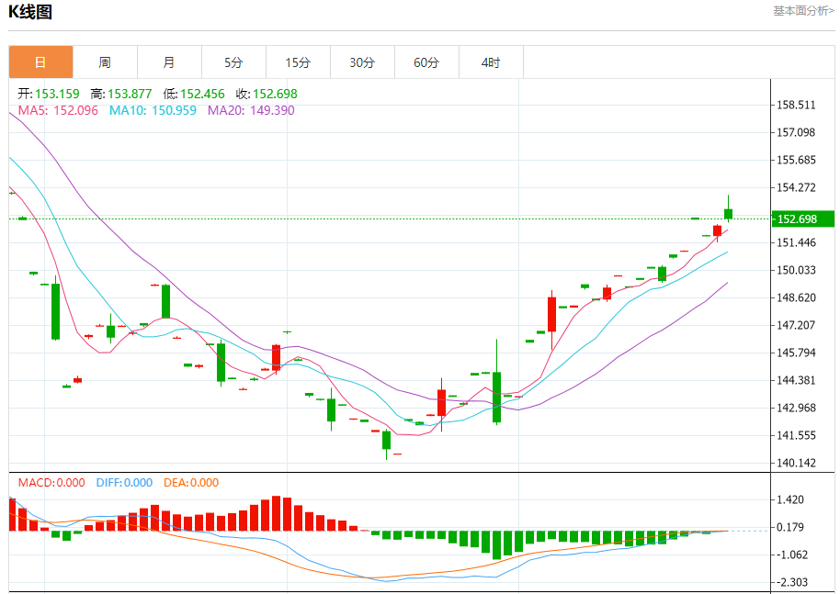Click the K线图 heading
Viewport: 840px width, 594px height.
tap(30, 12)
